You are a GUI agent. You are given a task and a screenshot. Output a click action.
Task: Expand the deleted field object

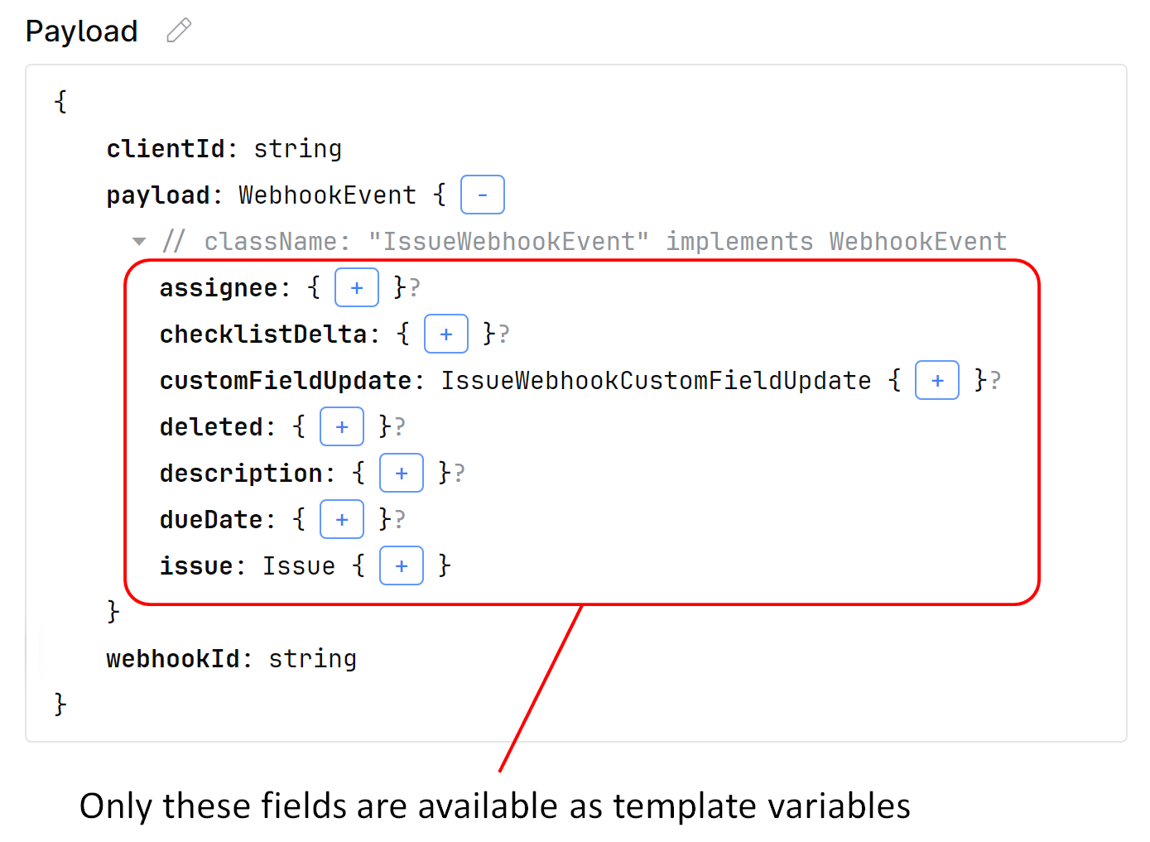pos(342,426)
